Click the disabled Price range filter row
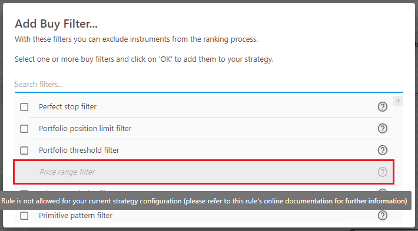Viewport: 418px width, 231px height. (204, 172)
